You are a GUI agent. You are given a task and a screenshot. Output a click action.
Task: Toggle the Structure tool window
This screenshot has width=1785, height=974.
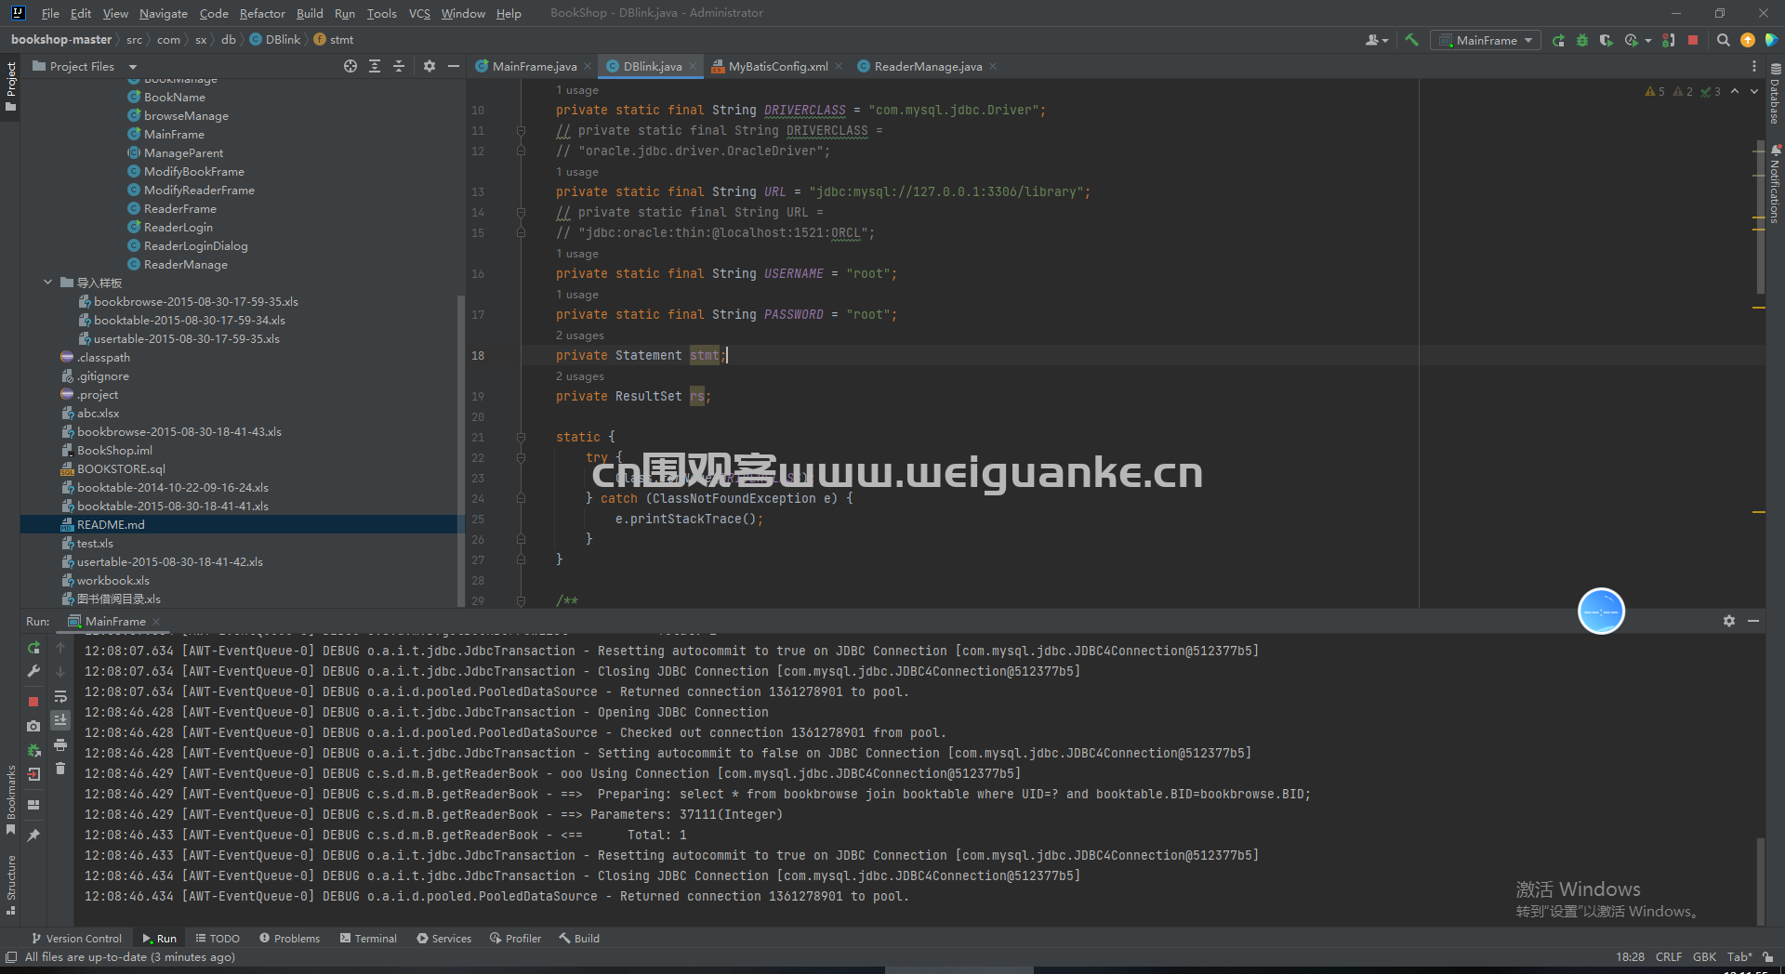pos(10,885)
